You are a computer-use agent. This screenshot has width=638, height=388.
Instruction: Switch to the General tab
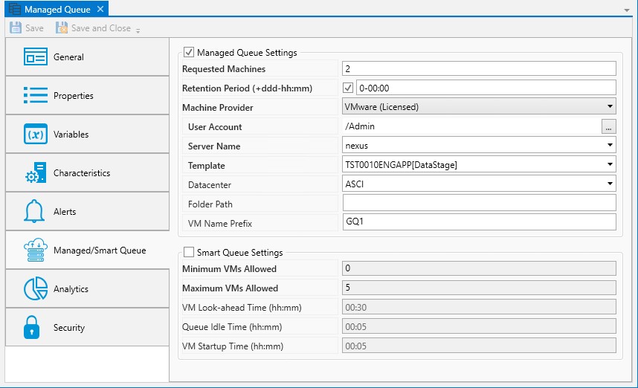88,57
